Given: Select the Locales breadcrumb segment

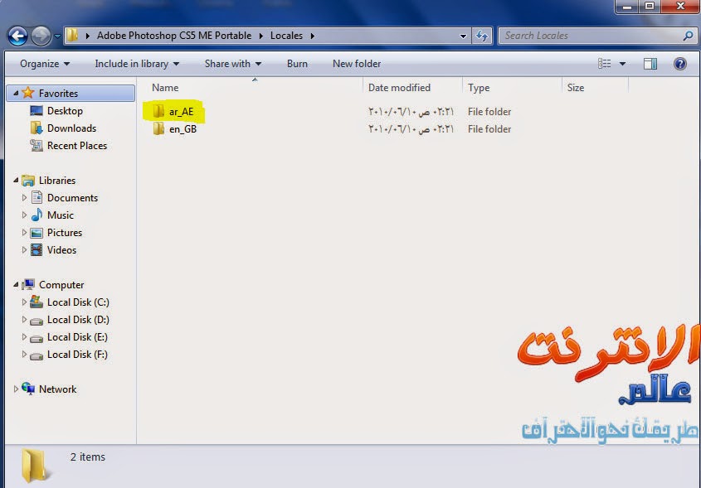Looking at the screenshot, I should point(286,36).
